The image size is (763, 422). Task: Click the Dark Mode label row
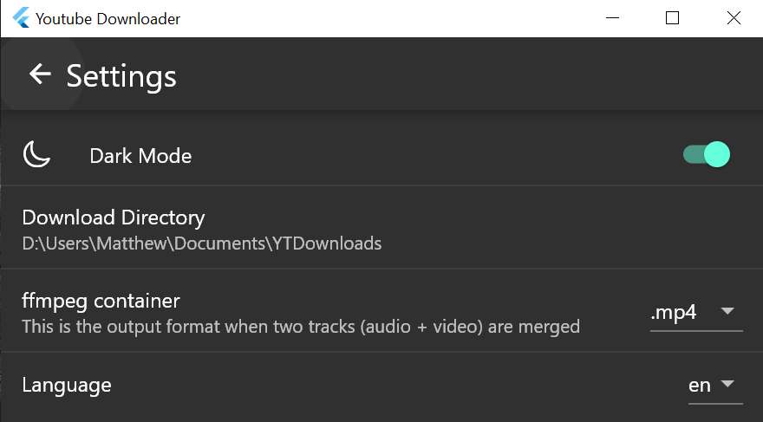click(x=381, y=154)
